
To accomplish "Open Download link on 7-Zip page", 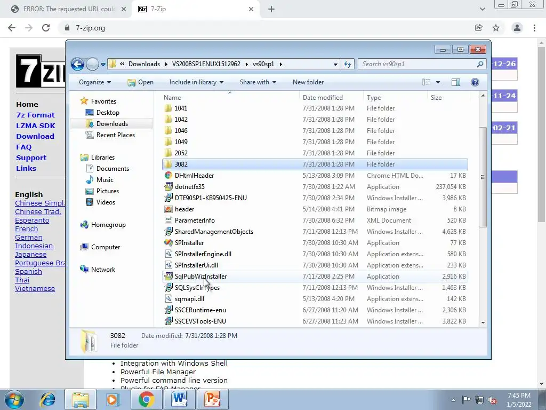I will coord(35,136).
